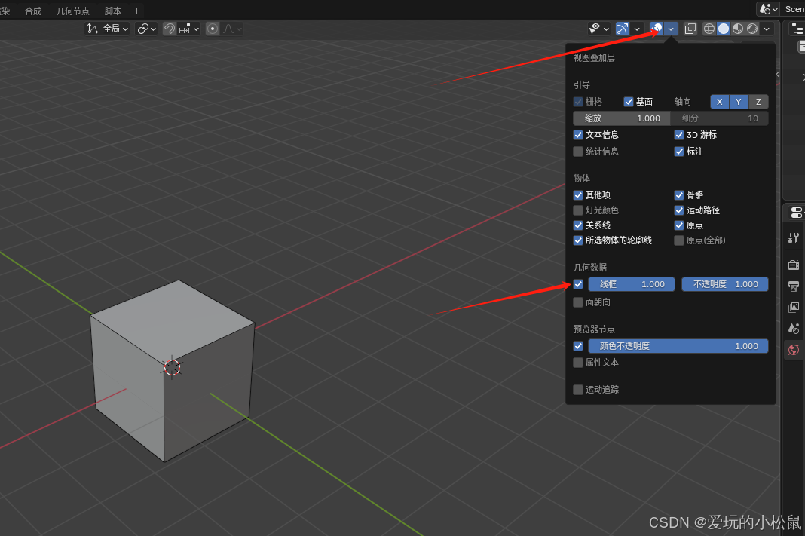The height and width of the screenshot is (536, 805).
Task: Click the object visibility eye-and-cursor icon
Action: click(595, 29)
